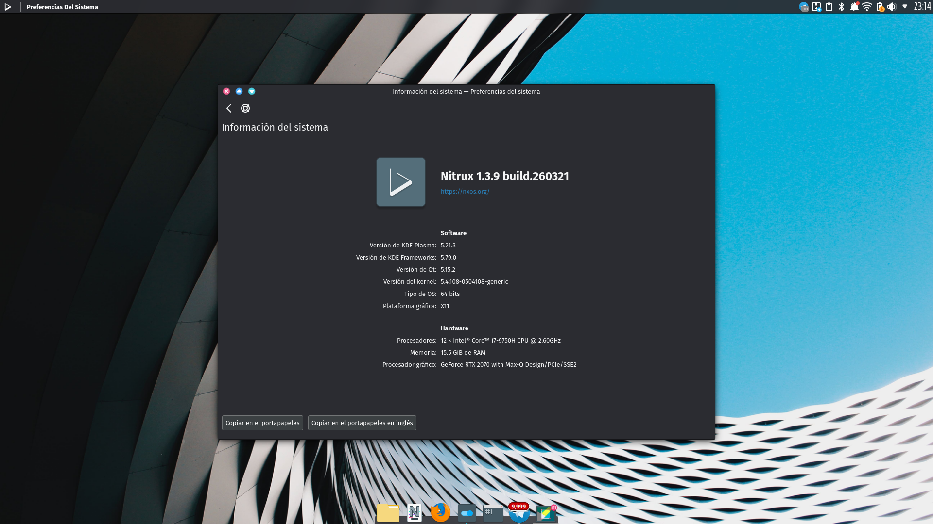Click the Nitrux logo image
Image resolution: width=933 pixels, height=524 pixels.
point(401,182)
